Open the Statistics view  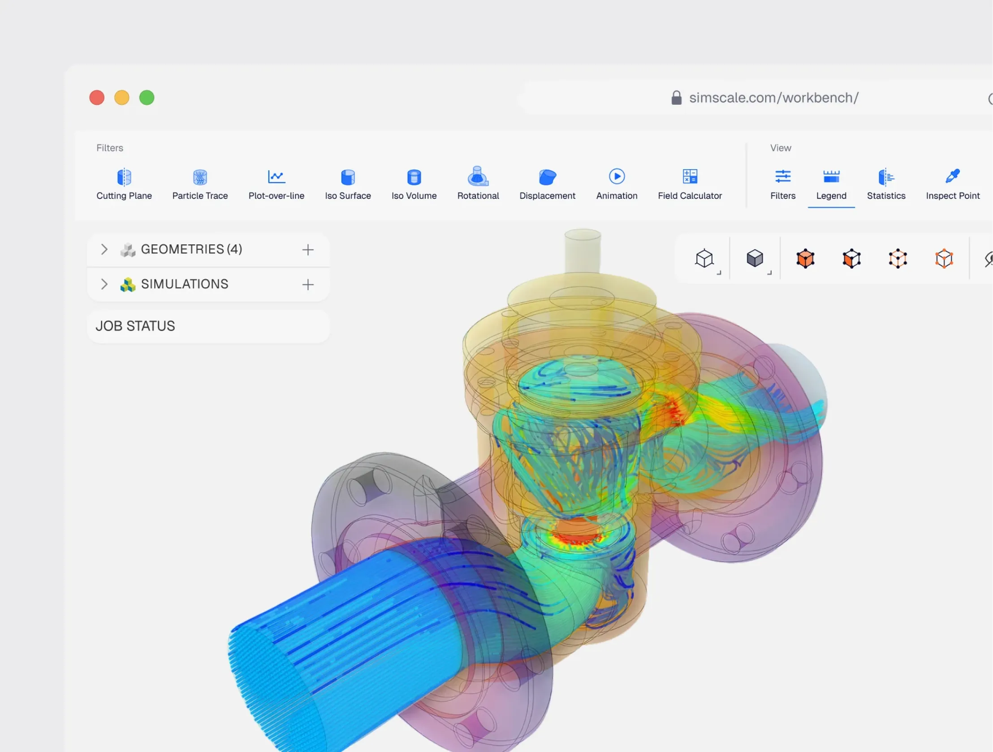pos(886,184)
